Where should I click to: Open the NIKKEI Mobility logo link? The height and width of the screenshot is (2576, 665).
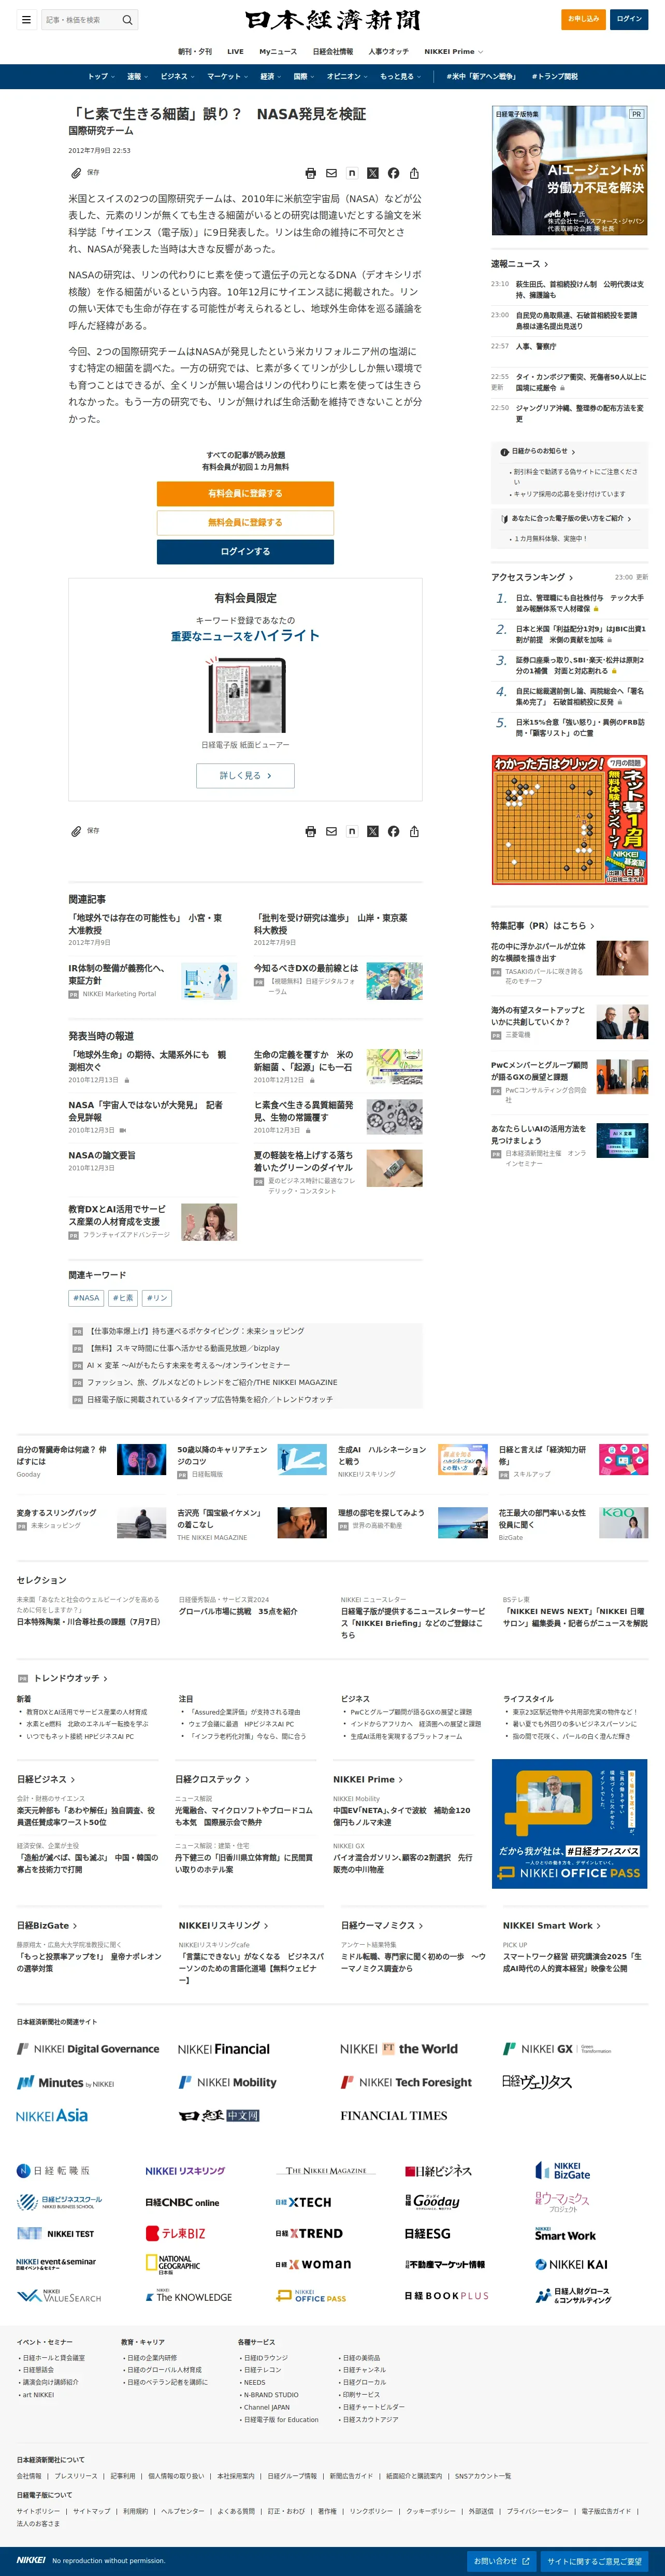click(228, 2082)
